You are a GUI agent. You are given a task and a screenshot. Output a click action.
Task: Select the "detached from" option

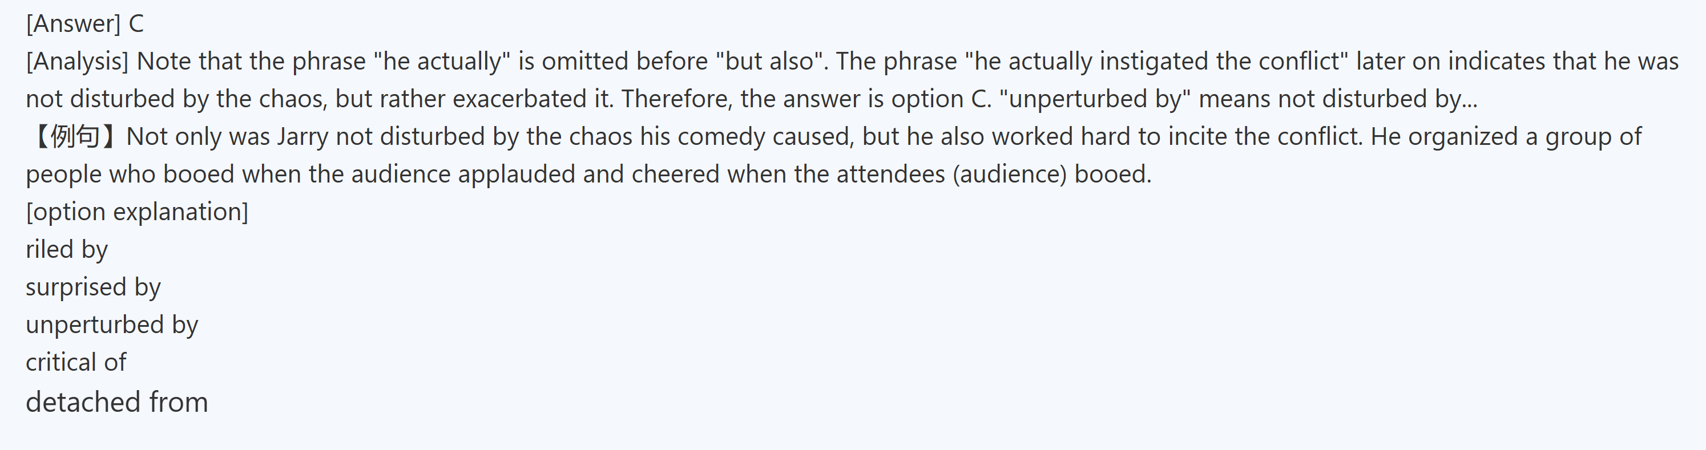point(117,402)
